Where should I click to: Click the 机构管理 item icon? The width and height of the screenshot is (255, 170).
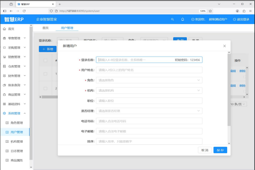click(7, 141)
